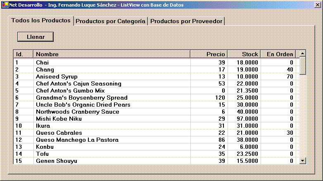Screen dimensions: 323x181
Task: Close the ListView con Base de Datos window
Action: point(317,5)
